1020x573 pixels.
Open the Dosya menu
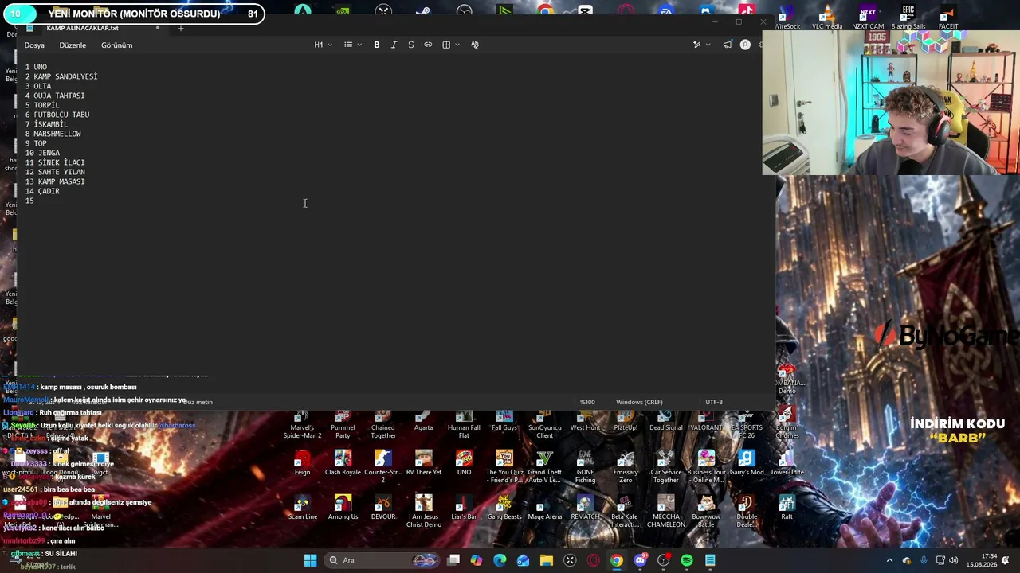(x=34, y=45)
